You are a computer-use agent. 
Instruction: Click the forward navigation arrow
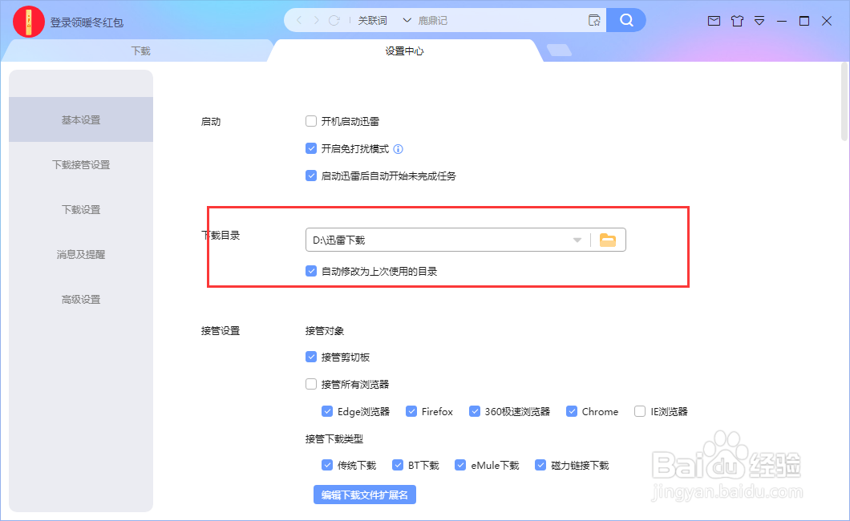(x=316, y=21)
